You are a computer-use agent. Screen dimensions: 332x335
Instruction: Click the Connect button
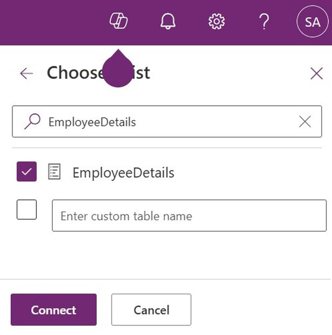(54, 309)
